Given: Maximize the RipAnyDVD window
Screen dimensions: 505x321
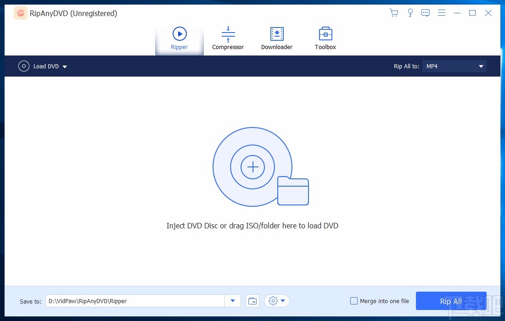Looking at the screenshot, I should [472, 13].
